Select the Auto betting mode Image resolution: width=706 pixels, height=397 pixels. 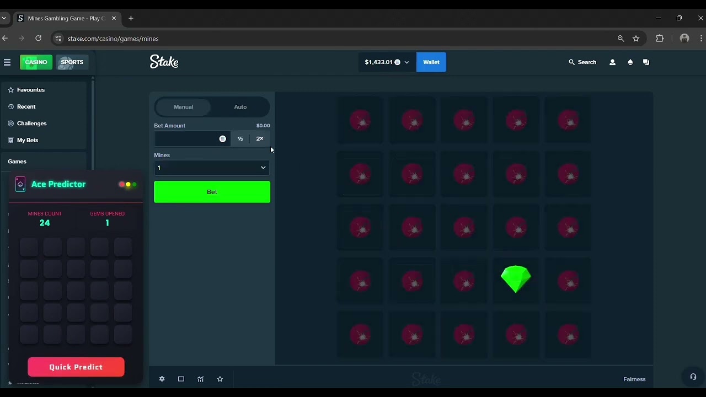(240, 107)
